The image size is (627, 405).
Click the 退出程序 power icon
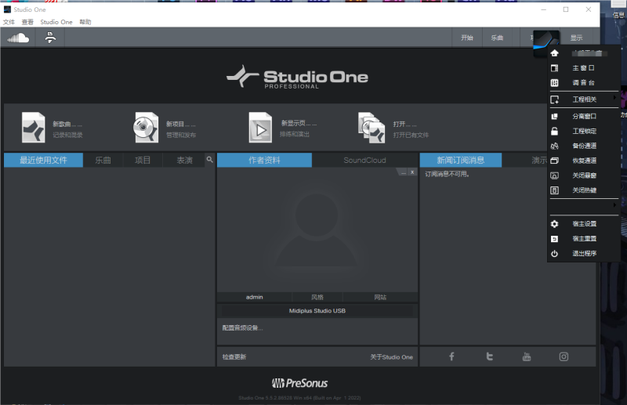coord(554,254)
